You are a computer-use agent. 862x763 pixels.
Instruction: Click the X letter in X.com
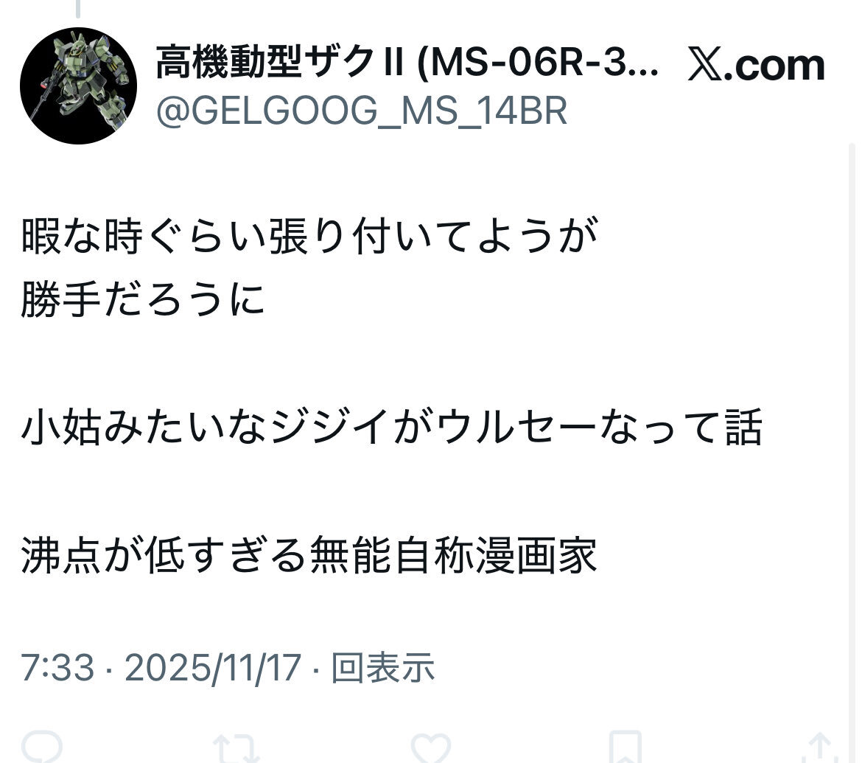[x=705, y=66]
